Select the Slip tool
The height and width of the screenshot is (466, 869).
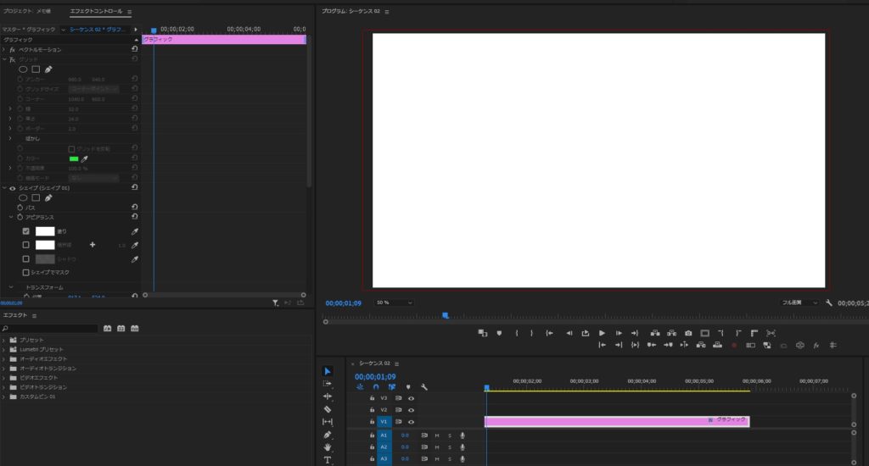click(x=328, y=422)
